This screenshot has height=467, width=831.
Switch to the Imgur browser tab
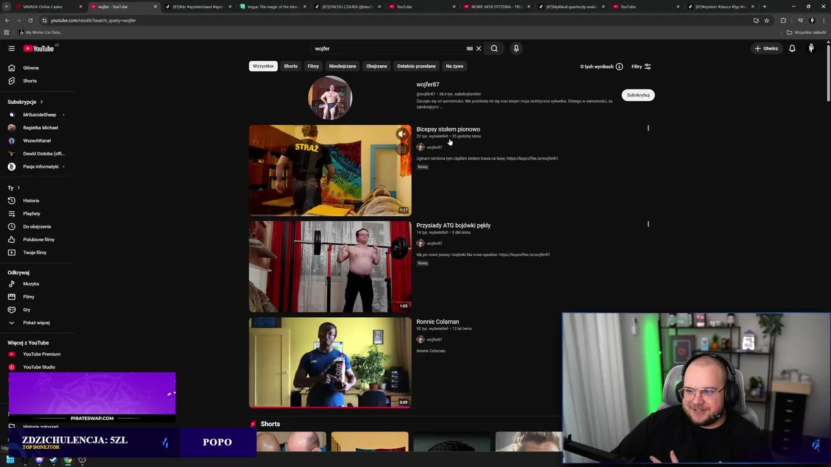click(x=273, y=6)
